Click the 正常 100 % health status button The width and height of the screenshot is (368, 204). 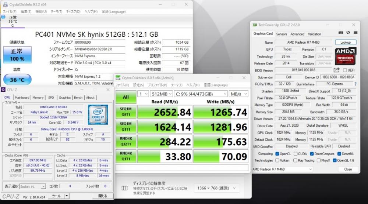pyautogui.click(x=17, y=55)
